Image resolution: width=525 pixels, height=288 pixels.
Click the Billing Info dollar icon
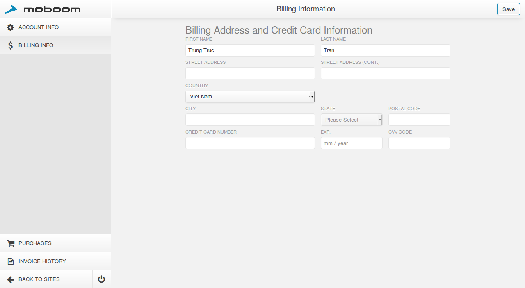[11, 45]
